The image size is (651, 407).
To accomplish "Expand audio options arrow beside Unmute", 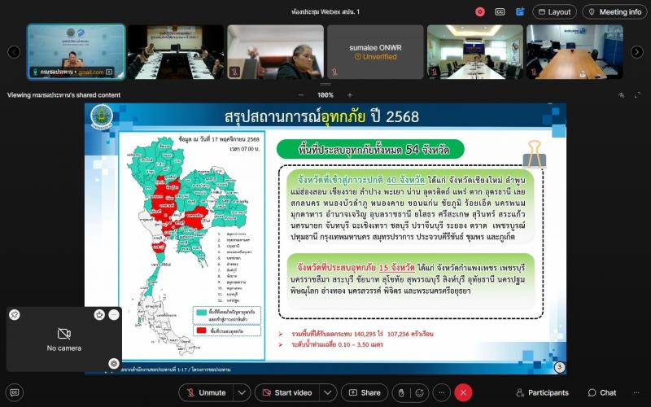I will click(242, 392).
